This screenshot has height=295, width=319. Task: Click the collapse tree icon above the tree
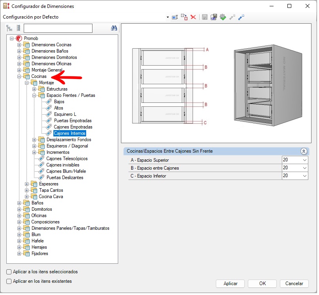(19, 28)
